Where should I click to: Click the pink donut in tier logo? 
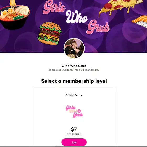pos(79,111)
